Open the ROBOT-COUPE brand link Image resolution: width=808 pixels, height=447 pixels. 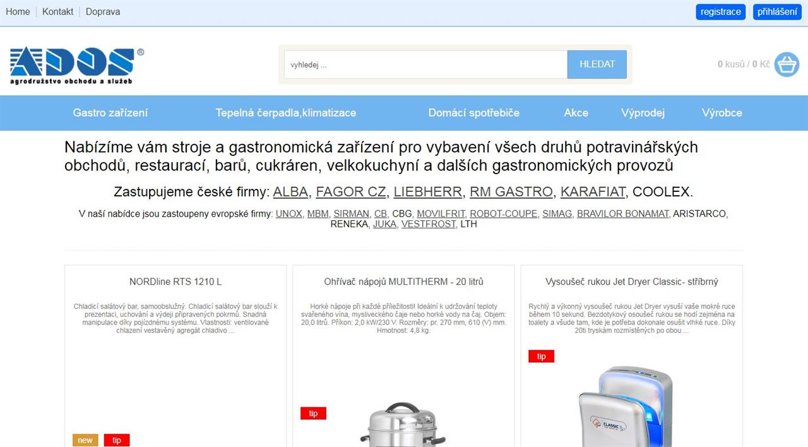coord(504,214)
